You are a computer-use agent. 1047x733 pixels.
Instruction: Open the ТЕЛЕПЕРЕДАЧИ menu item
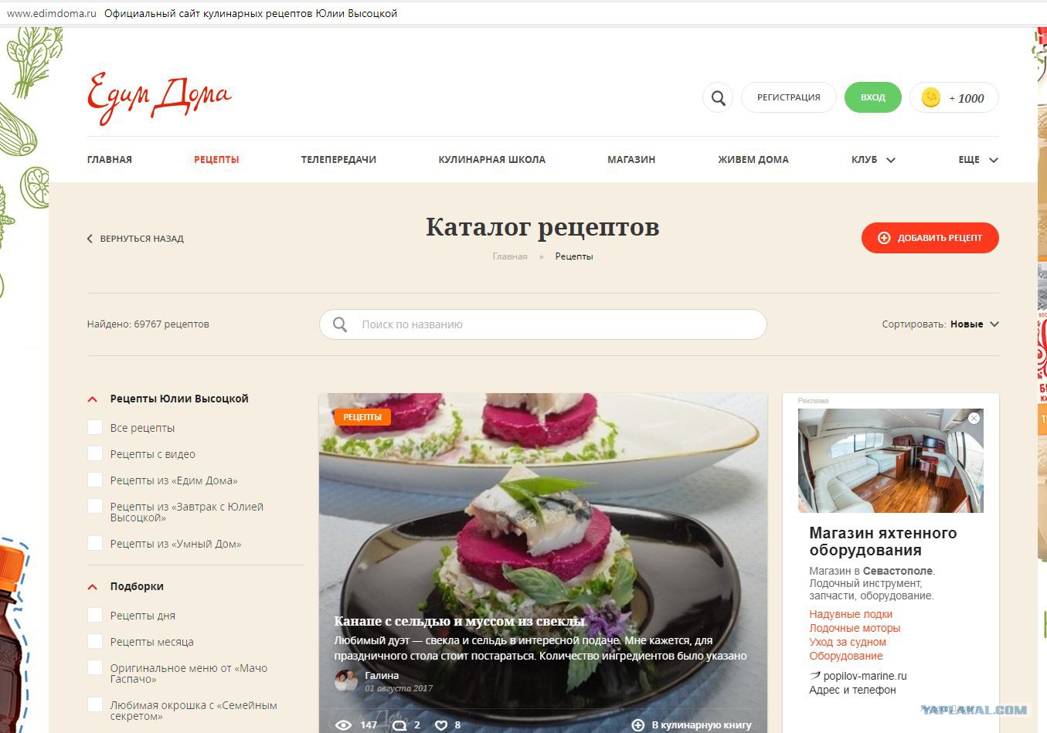click(338, 160)
